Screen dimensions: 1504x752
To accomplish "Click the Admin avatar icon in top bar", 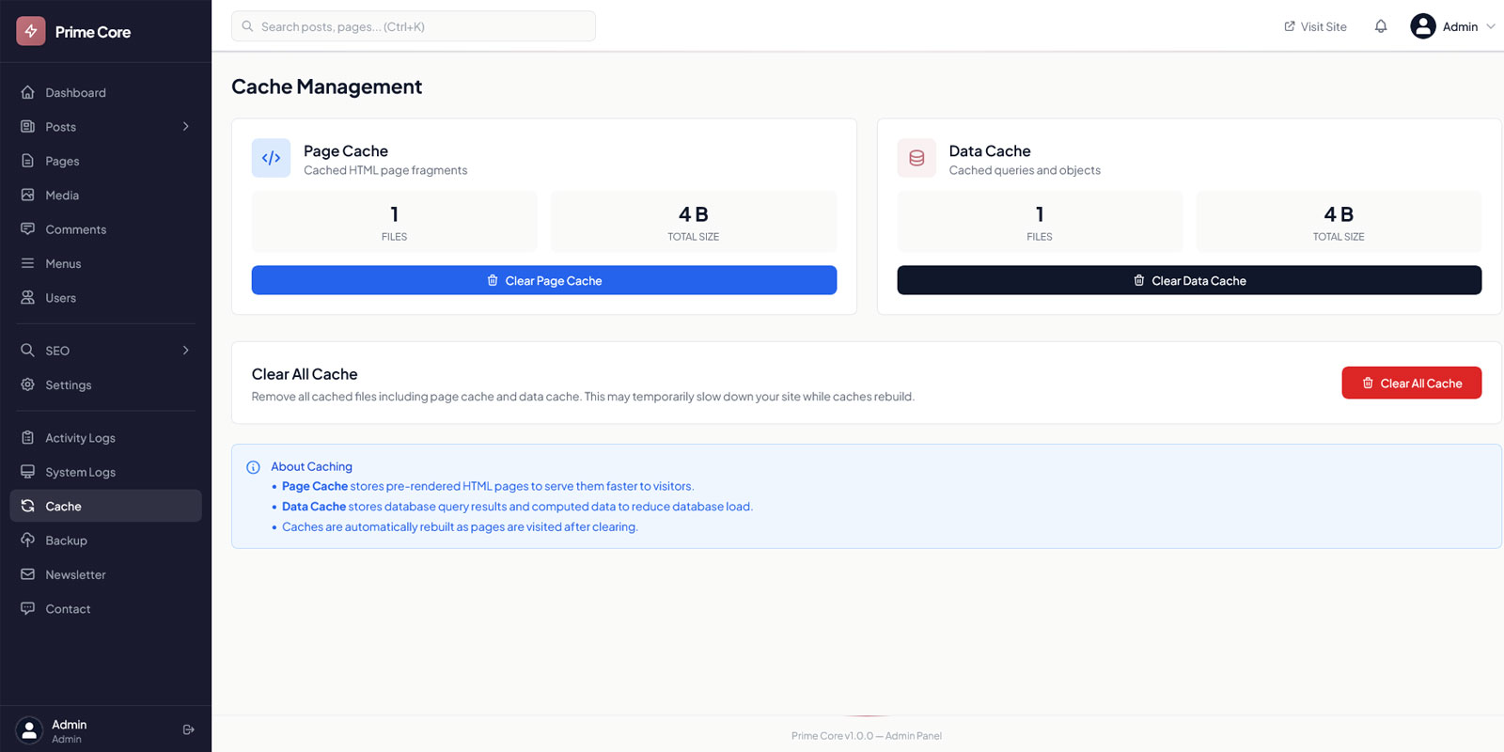I will point(1423,26).
